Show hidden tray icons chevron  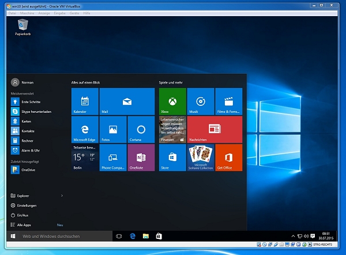click(293, 236)
